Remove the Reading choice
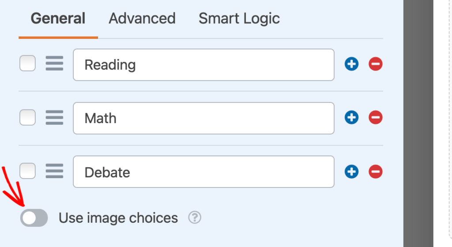 376,64
